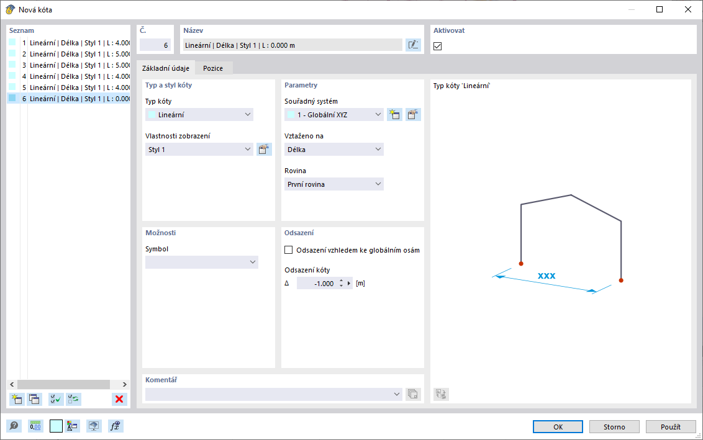
Task: Expand the Vztaženo na dropdown
Action: pyautogui.click(x=334, y=149)
